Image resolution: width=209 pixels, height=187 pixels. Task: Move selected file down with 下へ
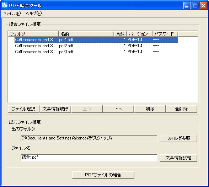pos(118,109)
